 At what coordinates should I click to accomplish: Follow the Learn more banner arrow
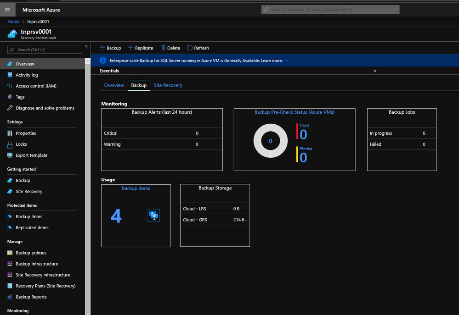(x=287, y=61)
